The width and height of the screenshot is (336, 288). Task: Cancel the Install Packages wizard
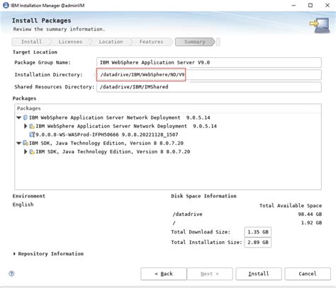308,274
